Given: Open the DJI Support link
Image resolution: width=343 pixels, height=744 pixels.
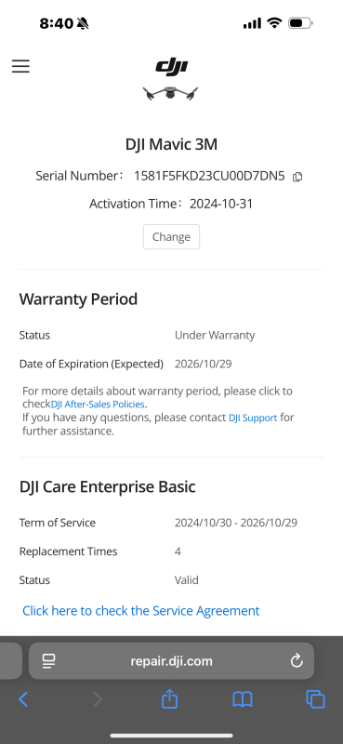Looking at the screenshot, I should pos(253,418).
